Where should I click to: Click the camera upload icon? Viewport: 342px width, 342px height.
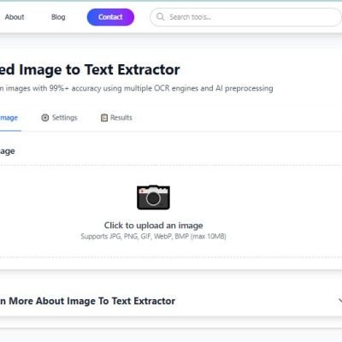pyautogui.click(x=153, y=198)
